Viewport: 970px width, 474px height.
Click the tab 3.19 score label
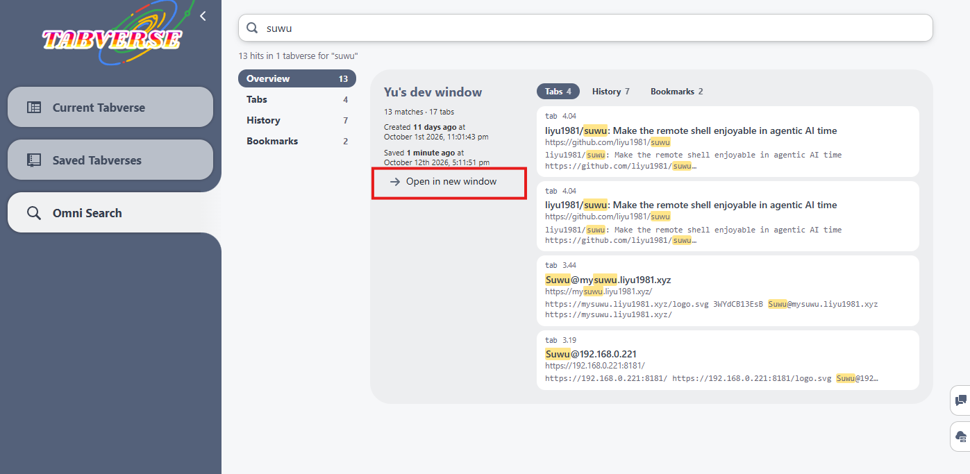560,340
